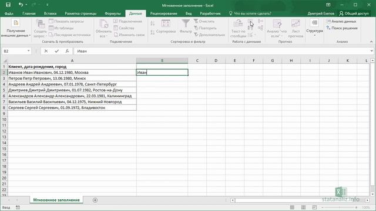Click the Relationships icon
This screenshot has width=376, height=211.
[x=260, y=28]
